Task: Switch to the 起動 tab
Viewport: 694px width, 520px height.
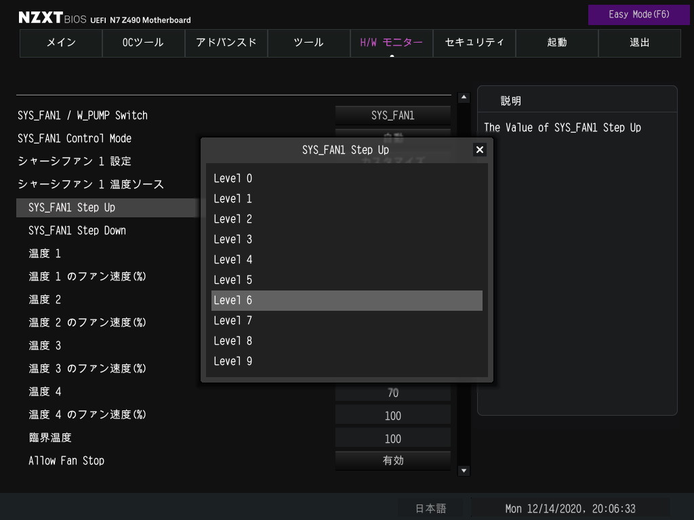Action: [557, 43]
